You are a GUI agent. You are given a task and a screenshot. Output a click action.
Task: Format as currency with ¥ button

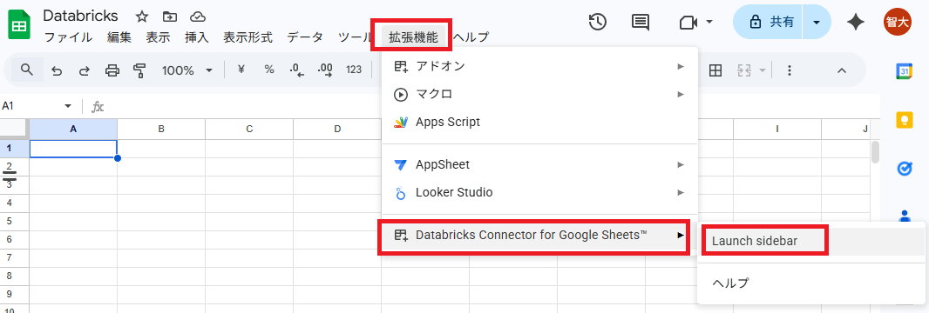point(241,70)
